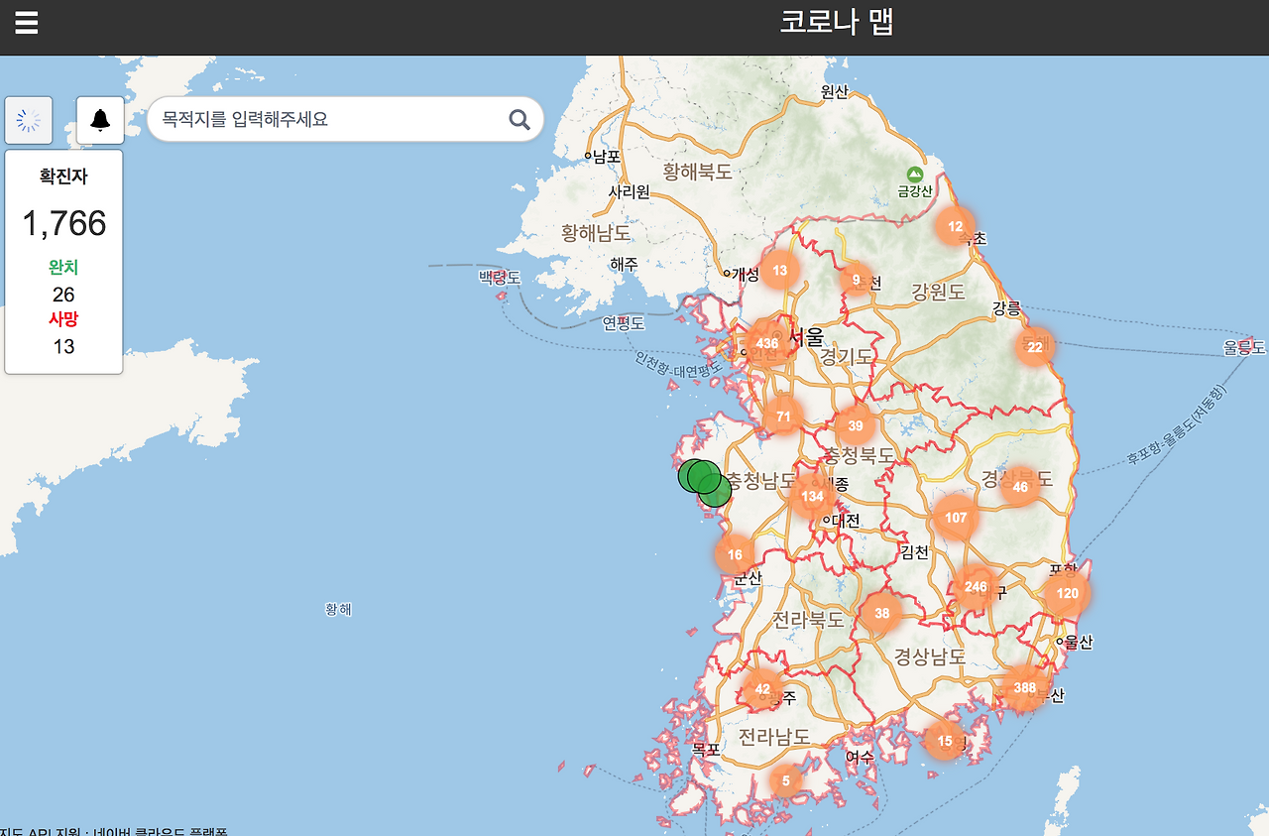Click the 22 marker near Gangneung coast
This screenshot has height=836, width=1269.
(1035, 346)
